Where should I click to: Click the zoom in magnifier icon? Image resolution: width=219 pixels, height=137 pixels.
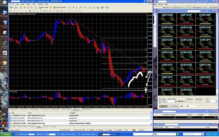click(81, 7)
